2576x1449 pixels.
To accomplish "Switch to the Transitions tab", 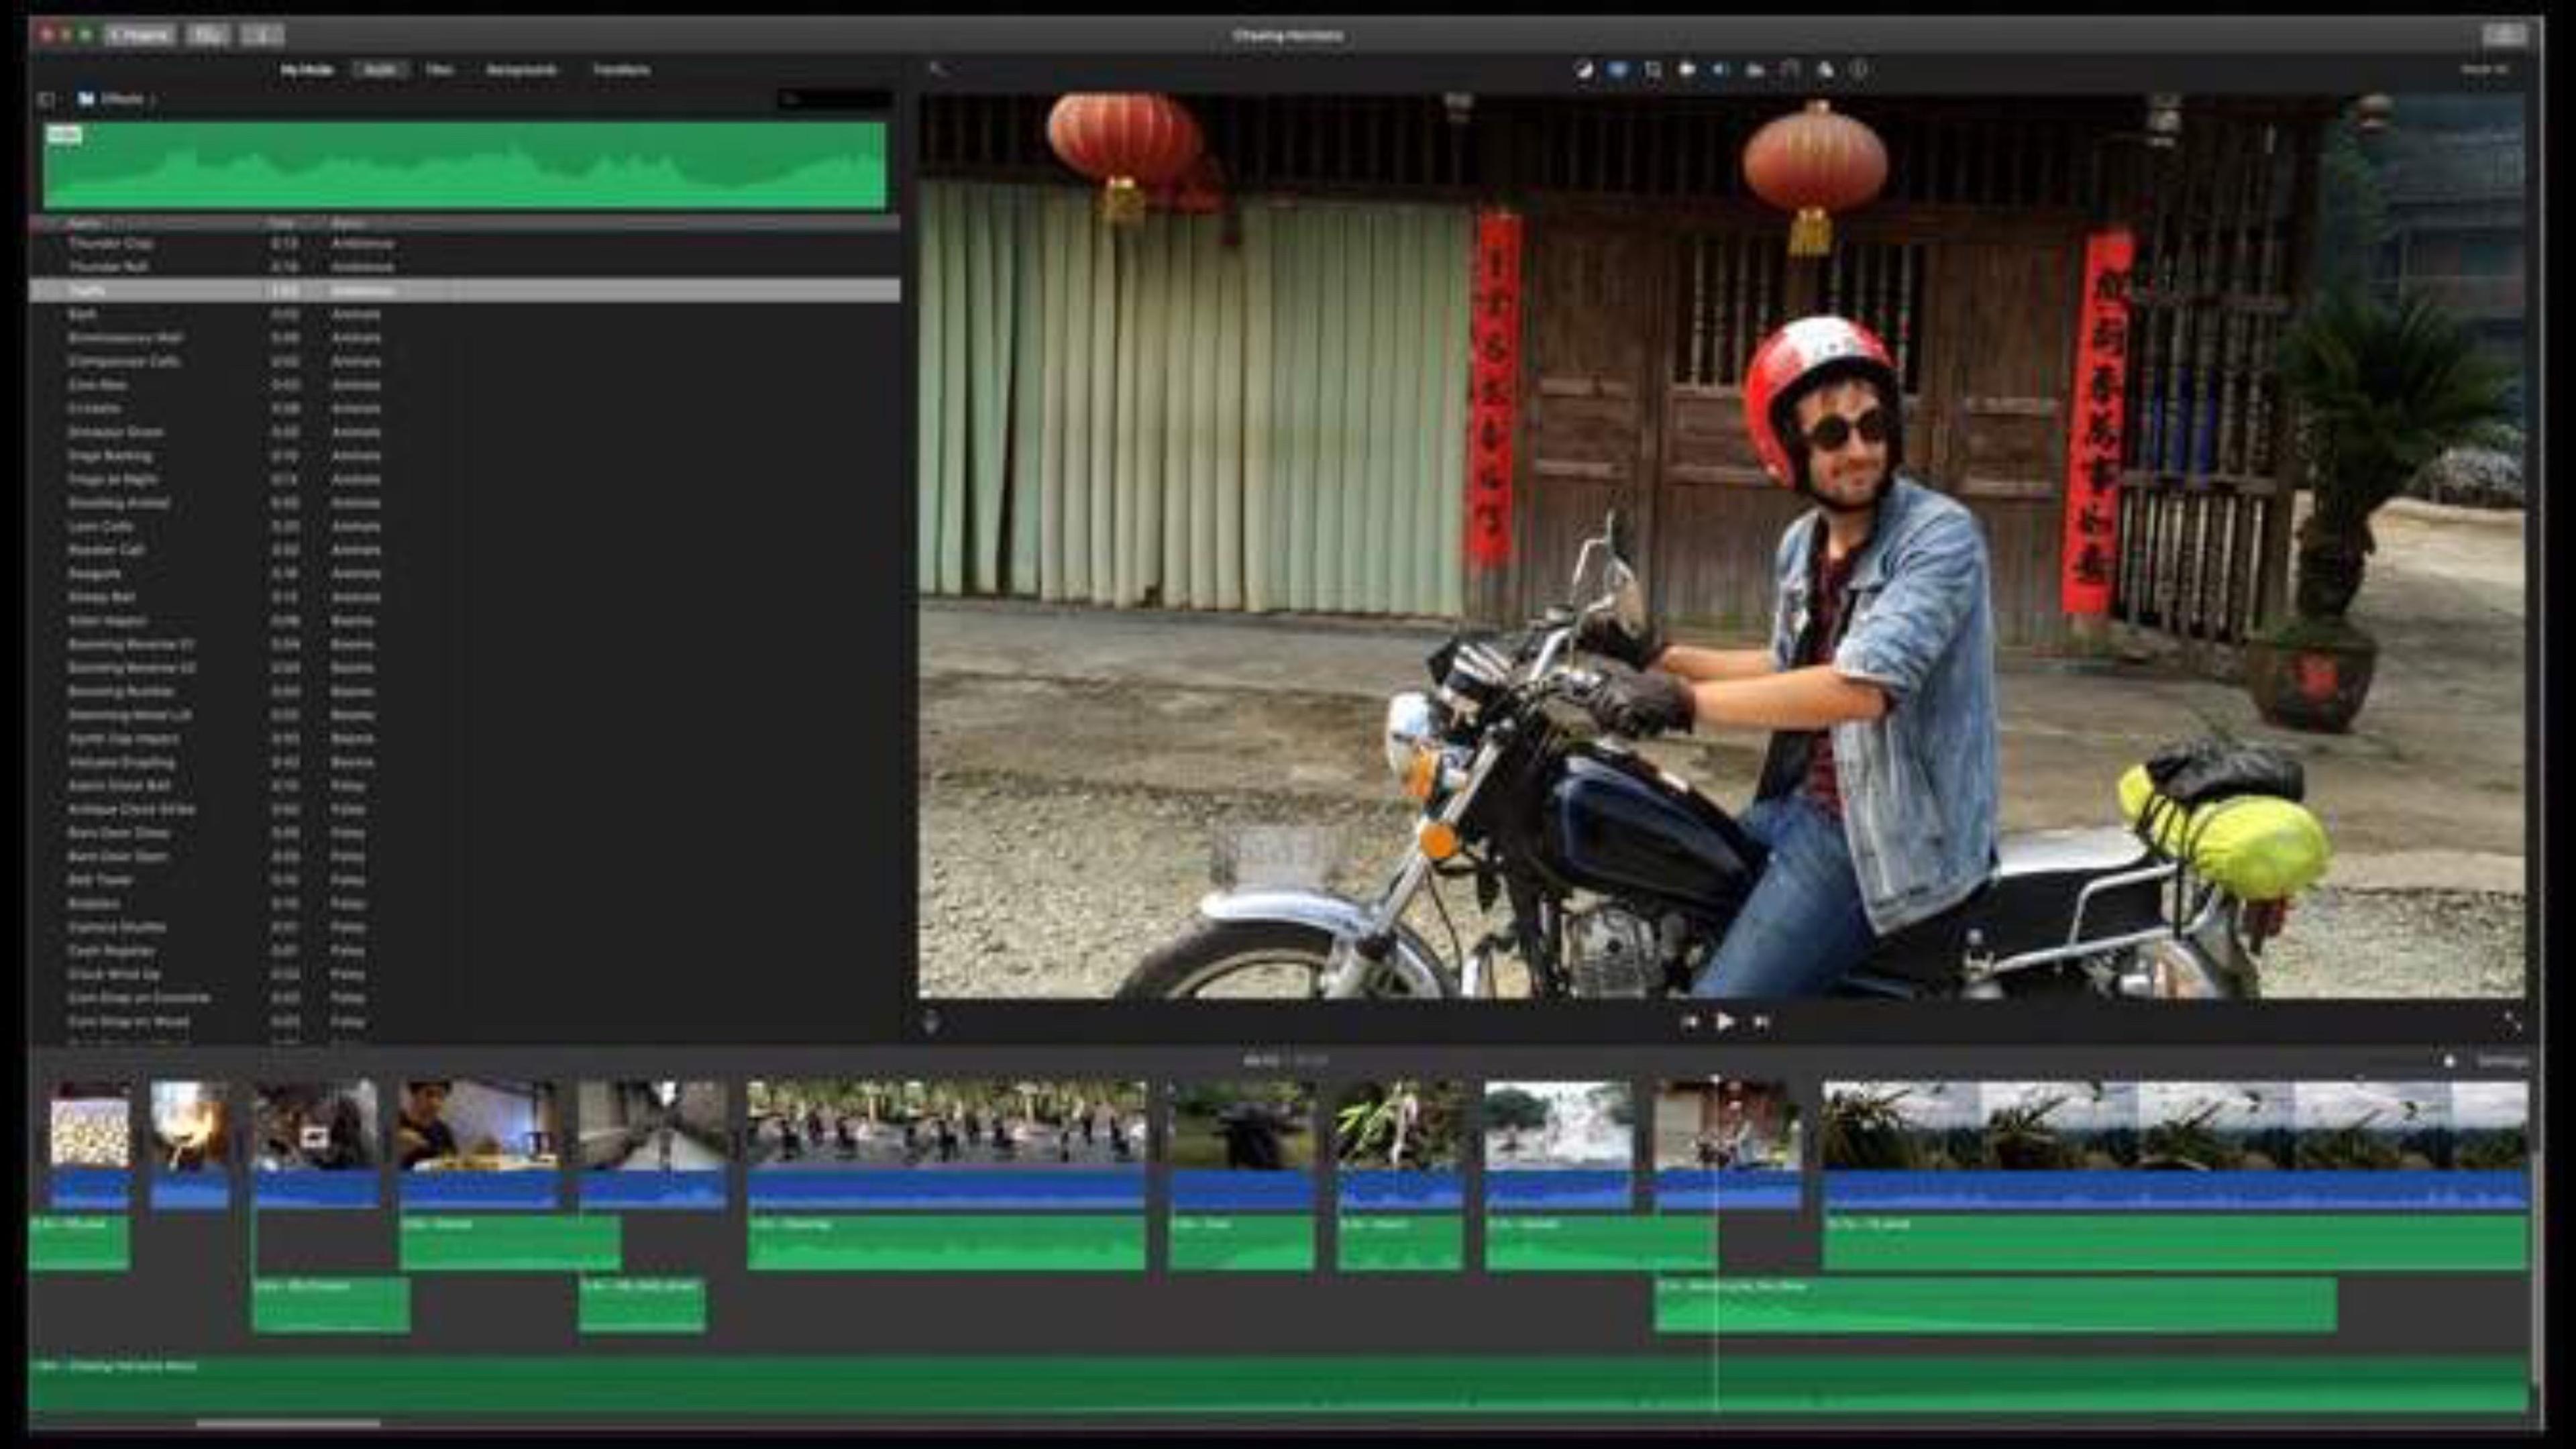I will click(x=621, y=70).
